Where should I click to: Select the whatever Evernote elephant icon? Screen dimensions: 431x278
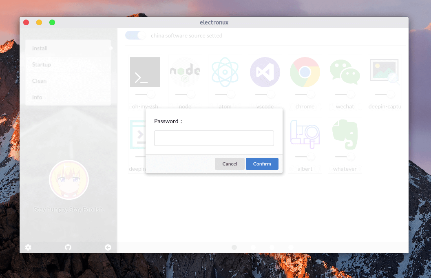[345, 135]
